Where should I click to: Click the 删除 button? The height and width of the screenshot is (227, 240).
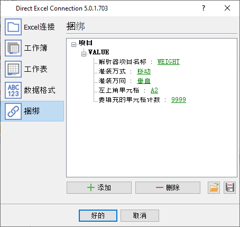(168, 187)
